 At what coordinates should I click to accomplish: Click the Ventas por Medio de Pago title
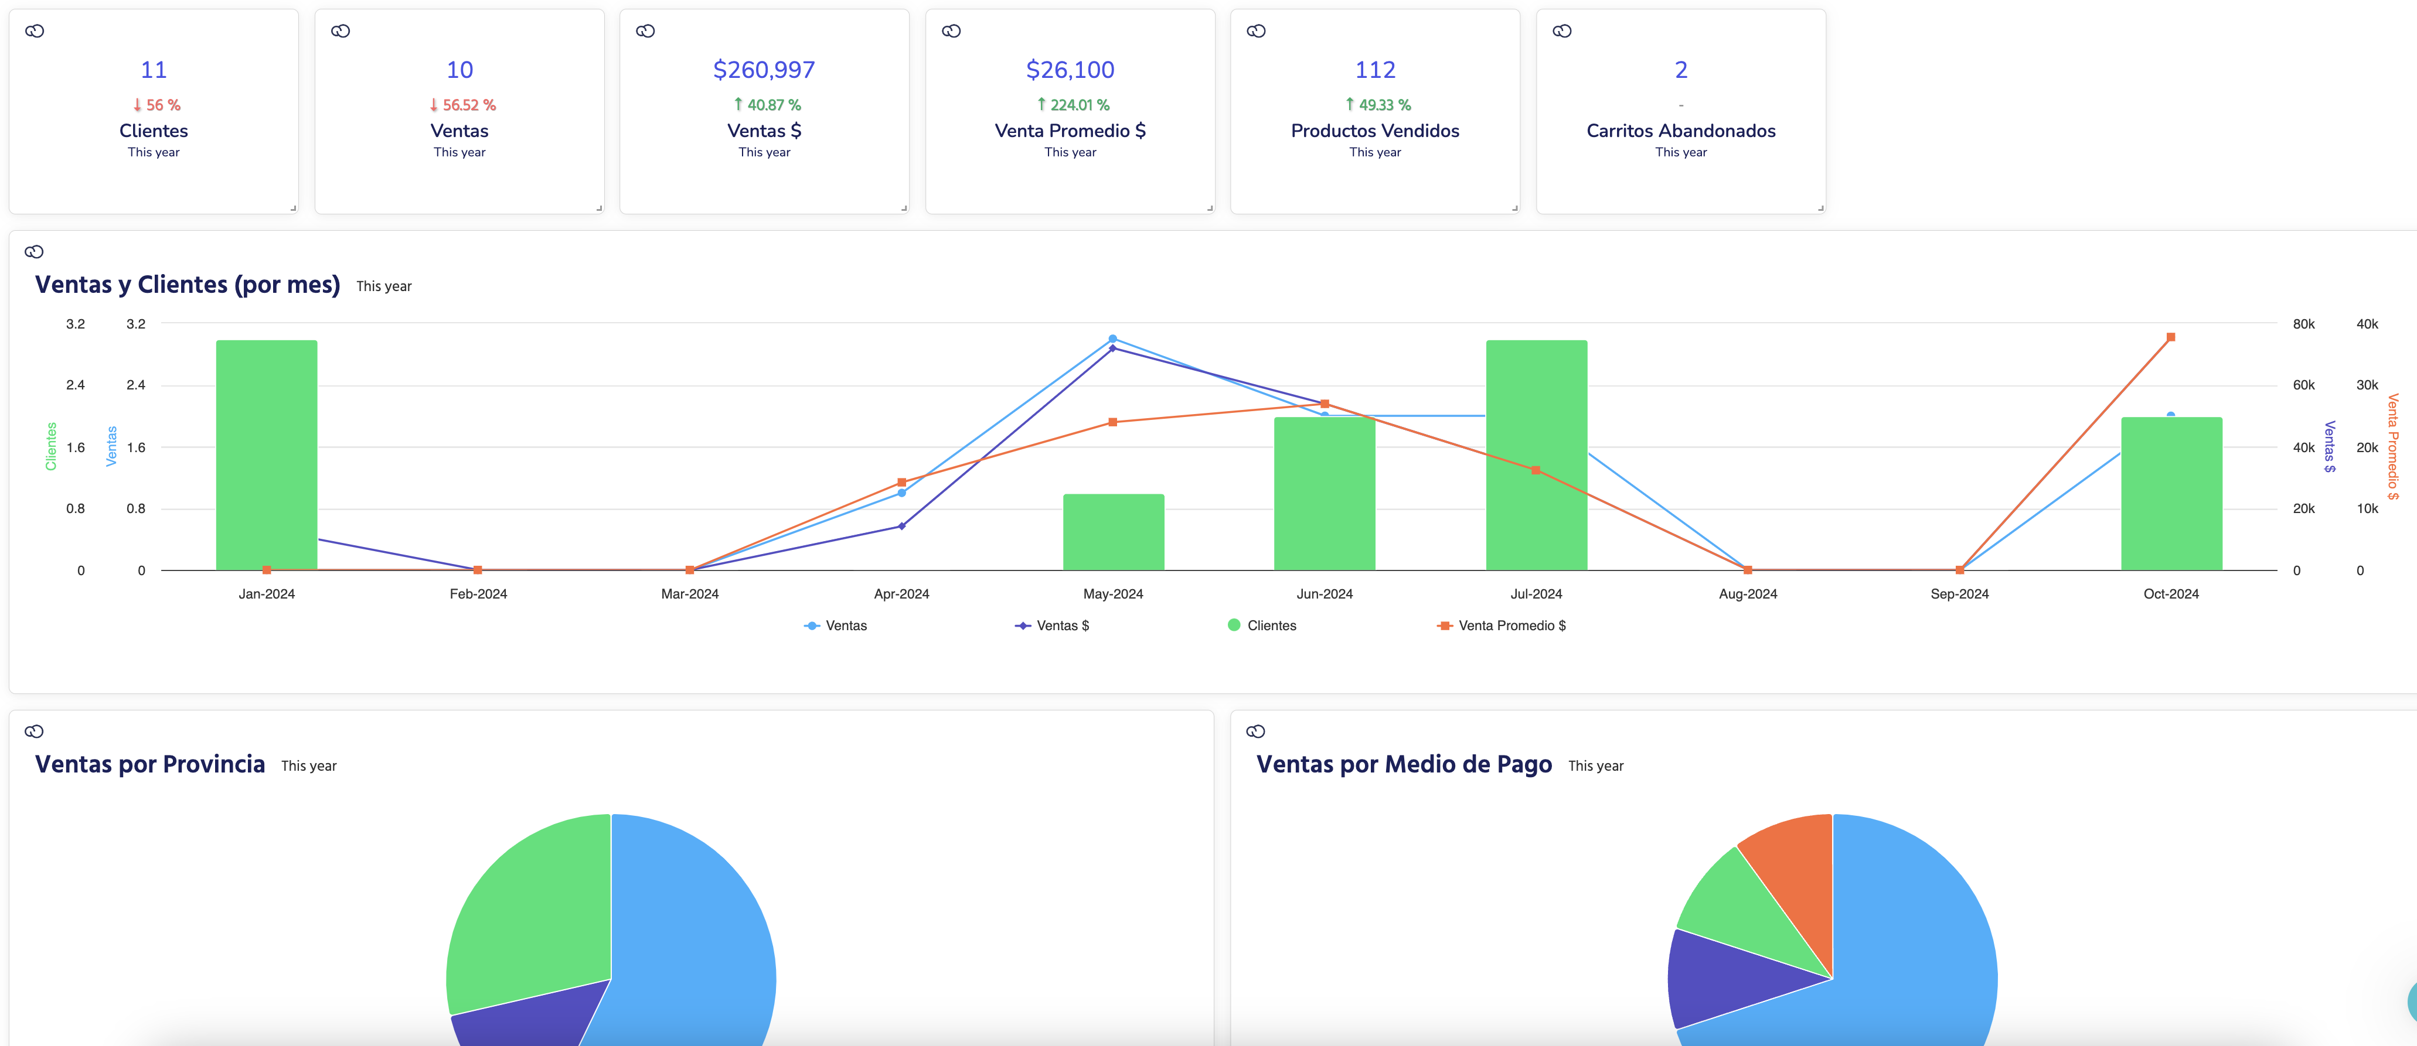(x=1404, y=764)
